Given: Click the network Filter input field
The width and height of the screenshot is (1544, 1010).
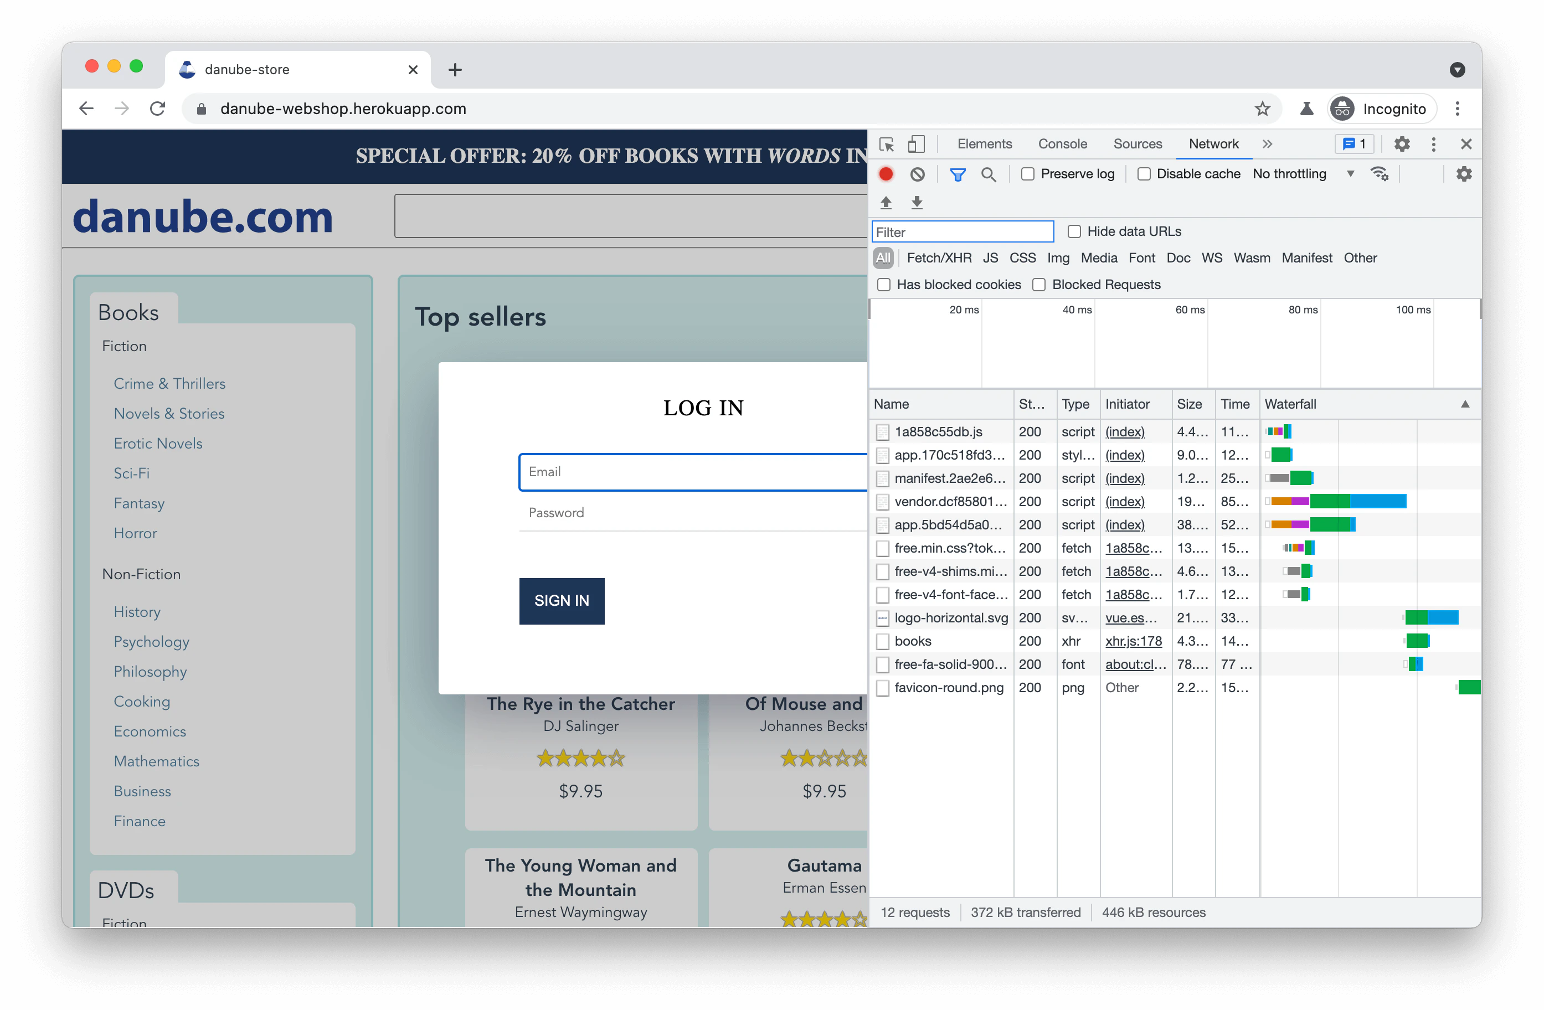Looking at the screenshot, I should click(x=962, y=231).
